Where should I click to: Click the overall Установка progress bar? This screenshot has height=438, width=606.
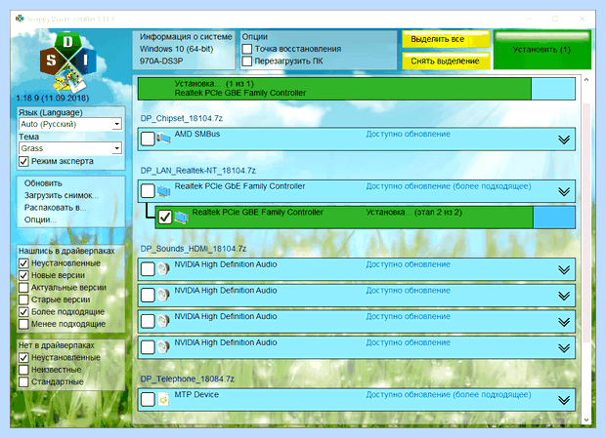point(357,89)
